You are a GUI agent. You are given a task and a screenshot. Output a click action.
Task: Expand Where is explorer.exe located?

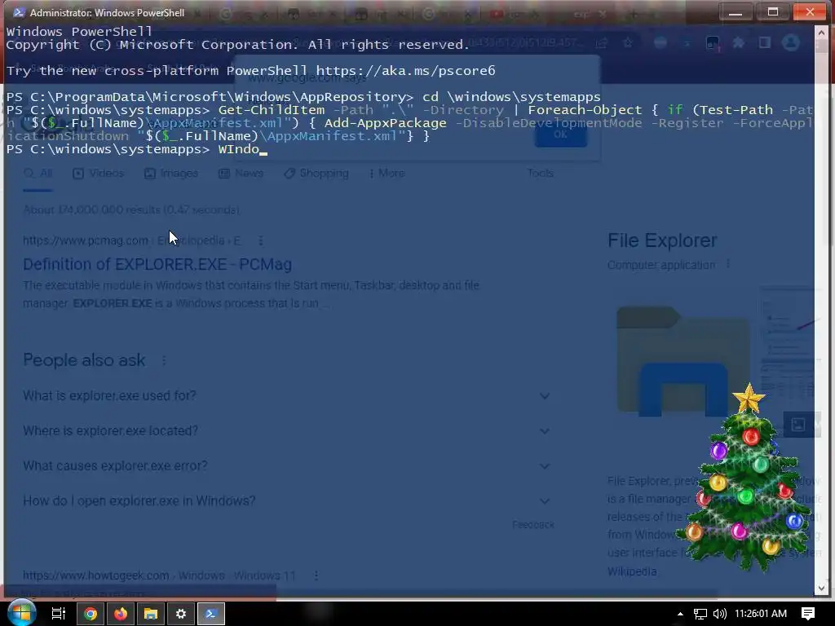click(286, 430)
